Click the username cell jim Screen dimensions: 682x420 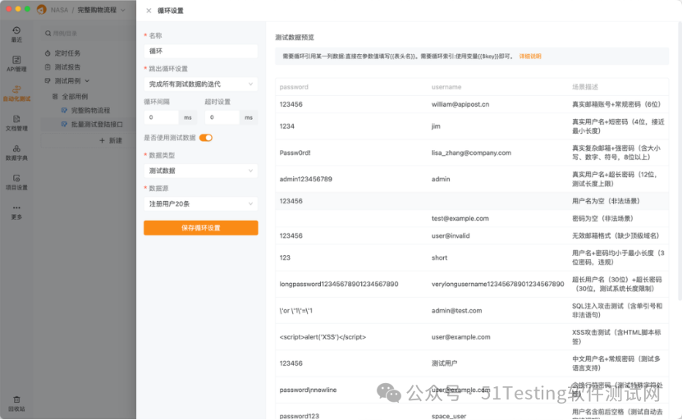pos(436,126)
